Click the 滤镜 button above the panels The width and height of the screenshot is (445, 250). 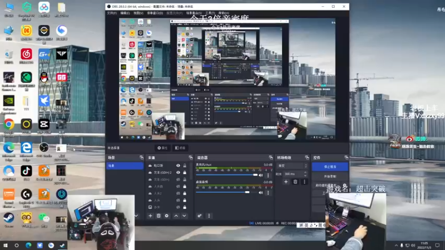[x=180, y=148]
